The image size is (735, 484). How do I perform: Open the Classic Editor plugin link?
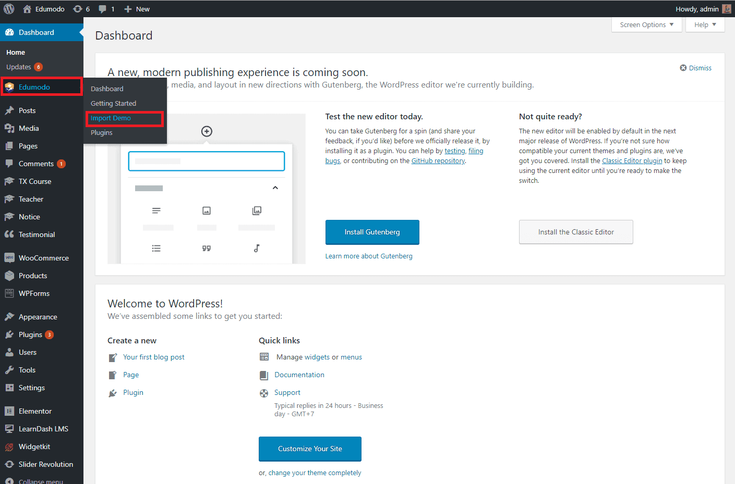[x=632, y=160]
